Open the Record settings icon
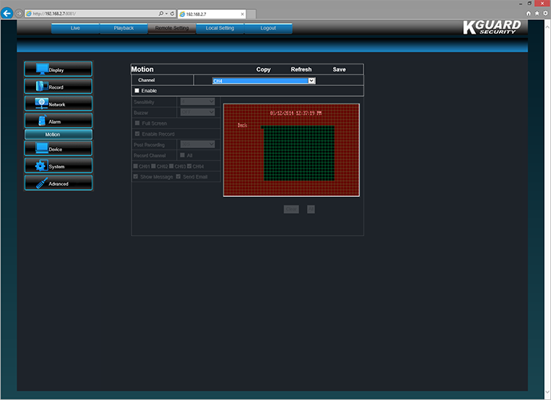Image resolution: width=551 pixels, height=400 pixels. (x=41, y=87)
